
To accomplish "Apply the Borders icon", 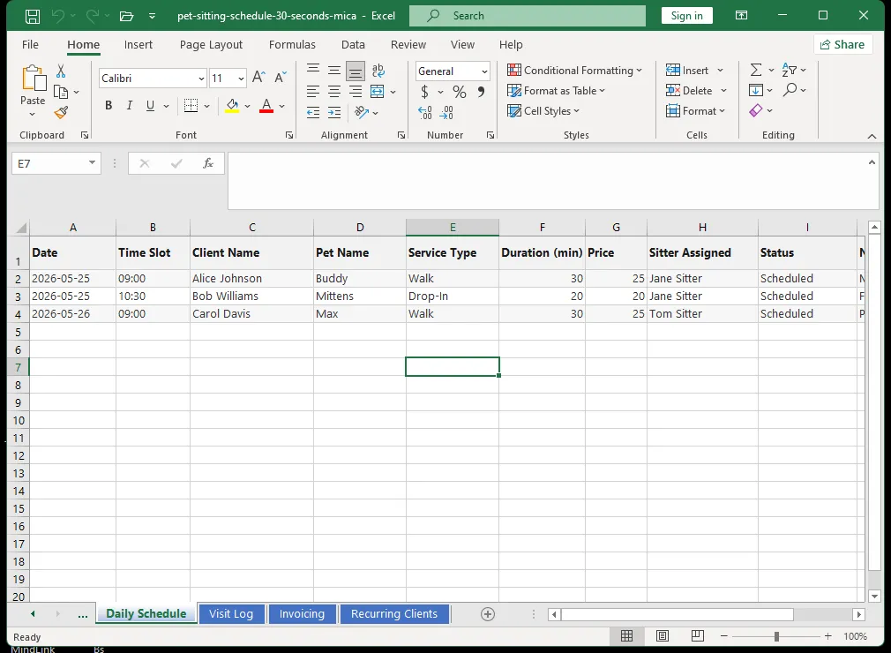I will pyautogui.click(x=191, y=106).
